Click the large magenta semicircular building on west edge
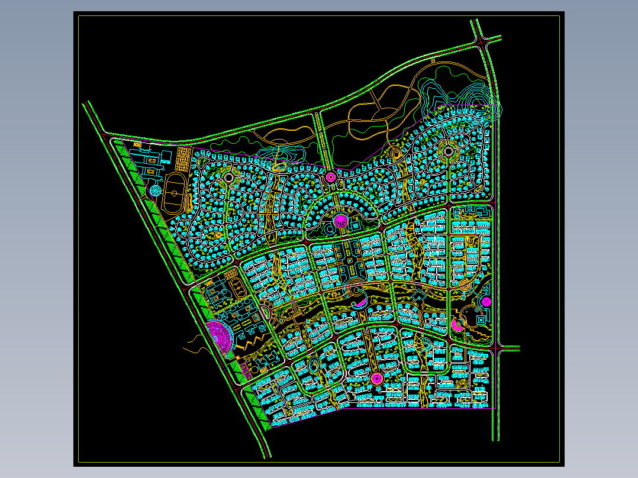Screen dimensions: 638x478 pyautogui.click(x=220, y=336)
